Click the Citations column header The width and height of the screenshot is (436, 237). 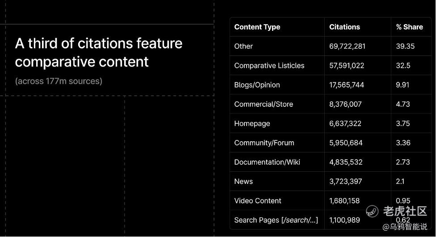tap(344, 27)
